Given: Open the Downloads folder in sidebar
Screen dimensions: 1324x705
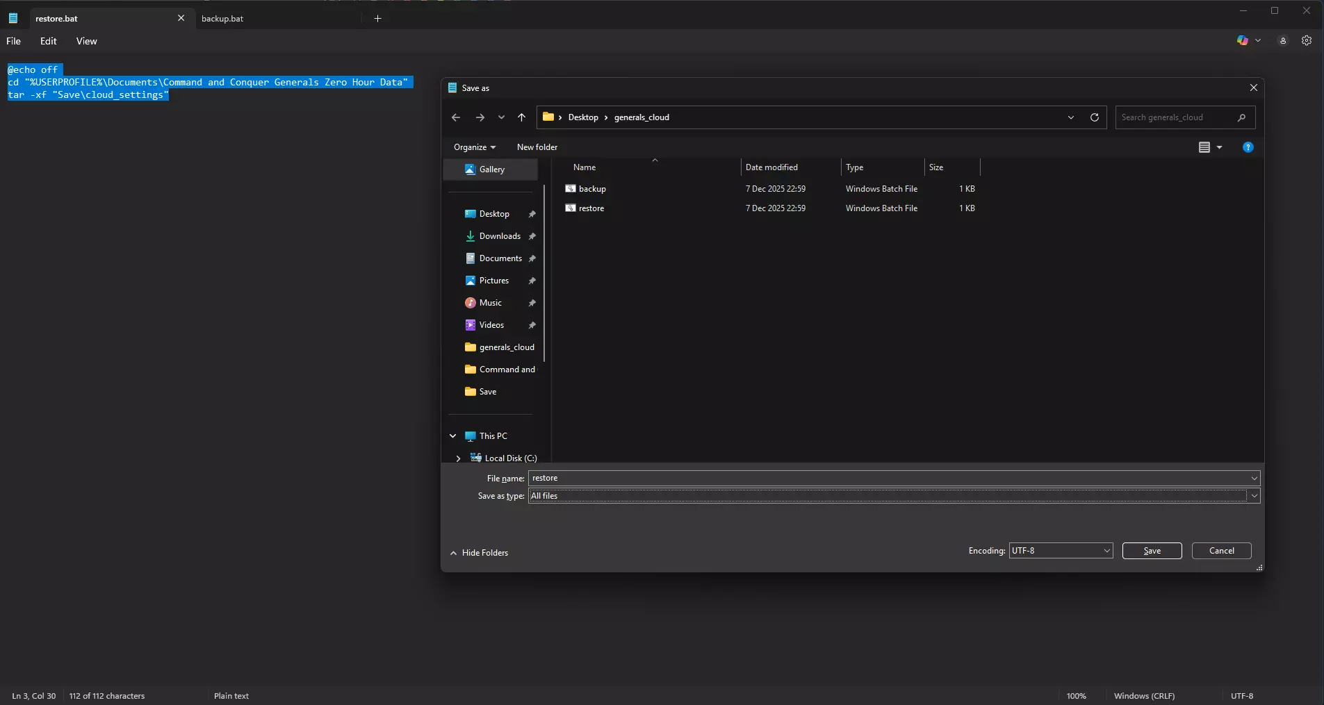Looking at the screenshot, I should pyautogui.click(x=499, y=236).
